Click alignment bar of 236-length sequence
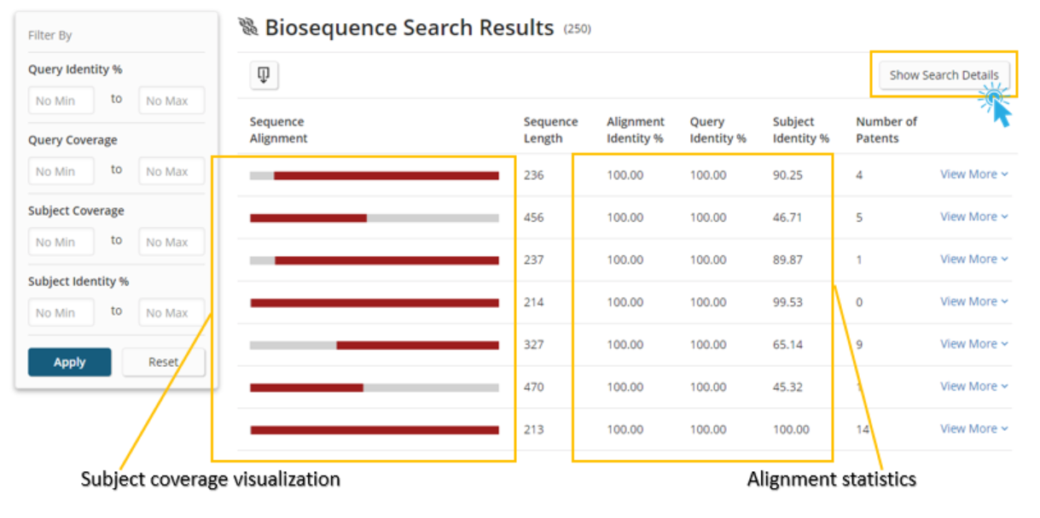 click(374, 176)
